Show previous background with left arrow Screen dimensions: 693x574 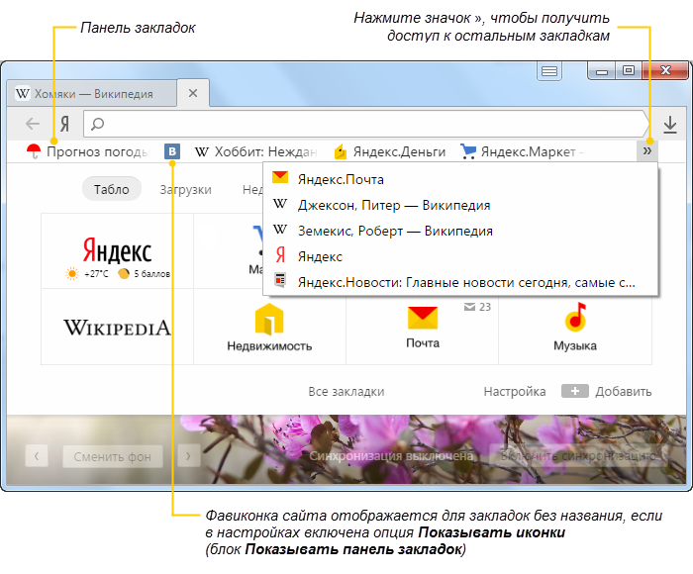[x=37, y=456]
